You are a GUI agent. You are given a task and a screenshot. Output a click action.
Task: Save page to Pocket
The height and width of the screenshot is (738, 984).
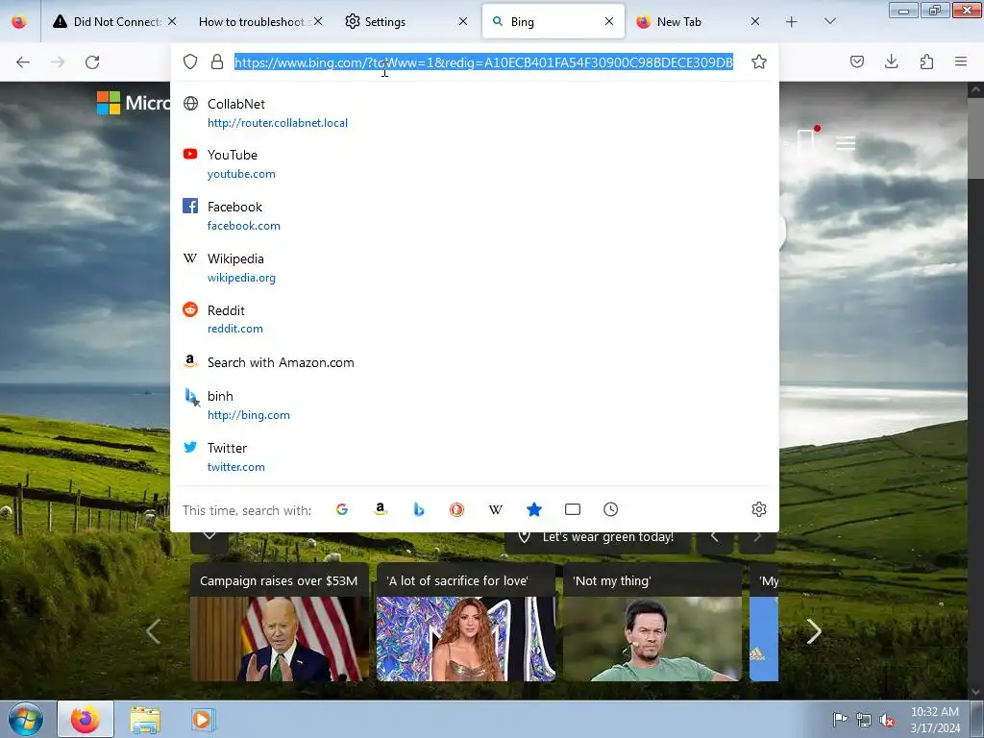tap(856, 61)
